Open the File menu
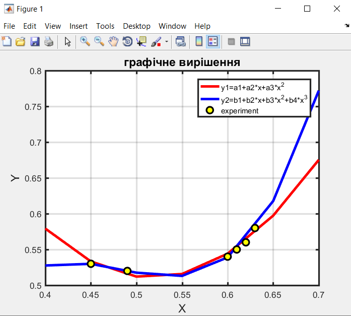351x316 pixels. (x=9, y=26)
